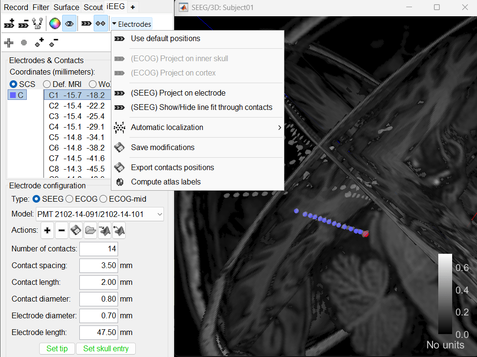Click the remove contact icon

pos(54,43)
